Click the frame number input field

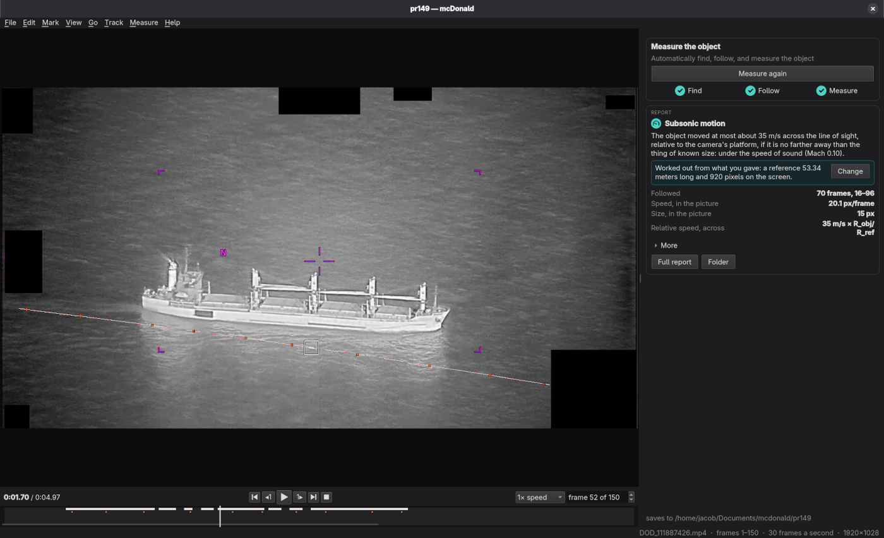[x=597, y=497]
